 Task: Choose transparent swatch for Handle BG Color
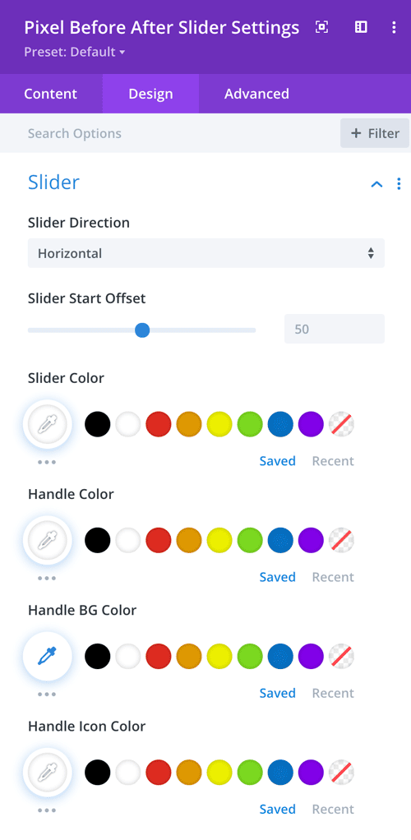[341, 656]
